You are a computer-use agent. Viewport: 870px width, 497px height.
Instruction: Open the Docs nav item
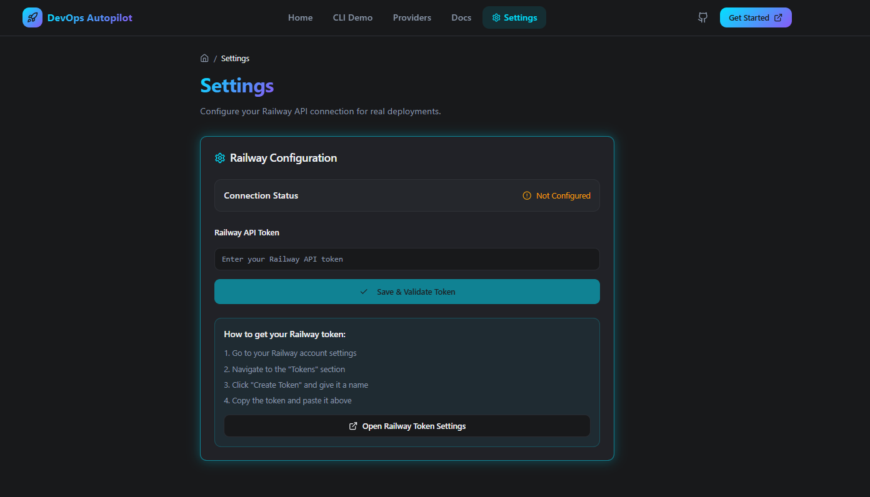461,17
